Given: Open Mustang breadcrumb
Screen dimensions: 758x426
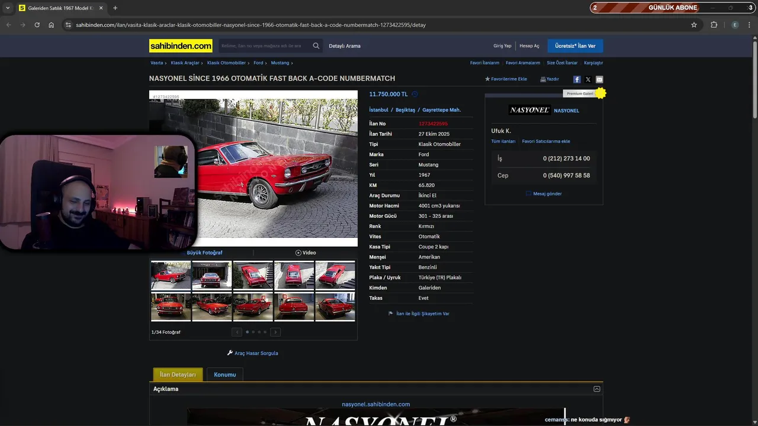Looking at the screenshot, I should (x=280, y=63).
